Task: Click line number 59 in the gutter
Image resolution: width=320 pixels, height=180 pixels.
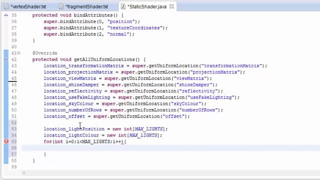Action: point(14,166)
